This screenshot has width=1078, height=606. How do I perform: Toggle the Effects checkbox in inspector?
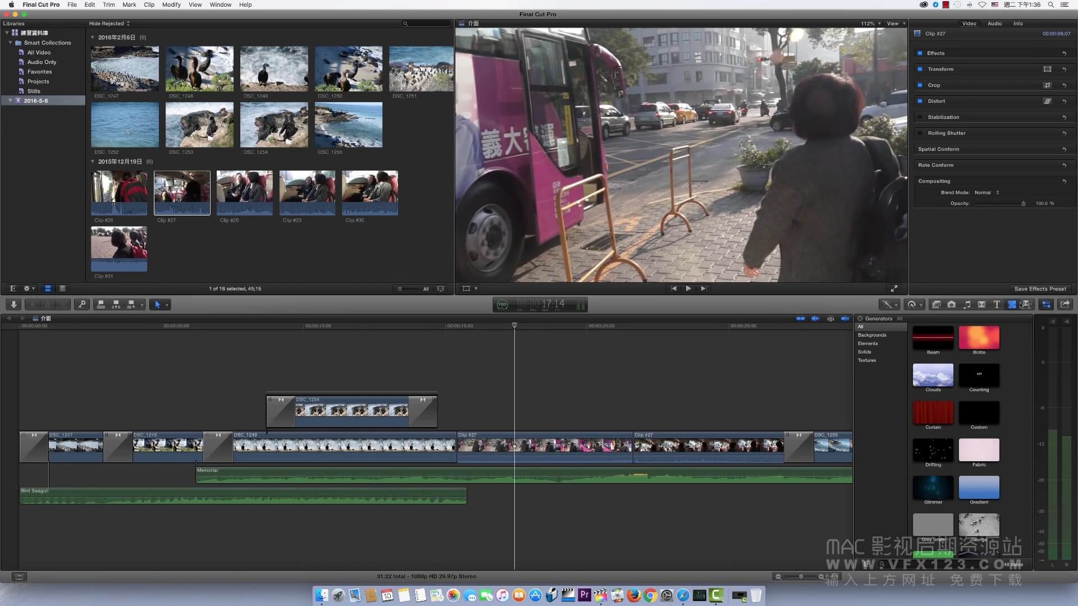pos(920,53)
